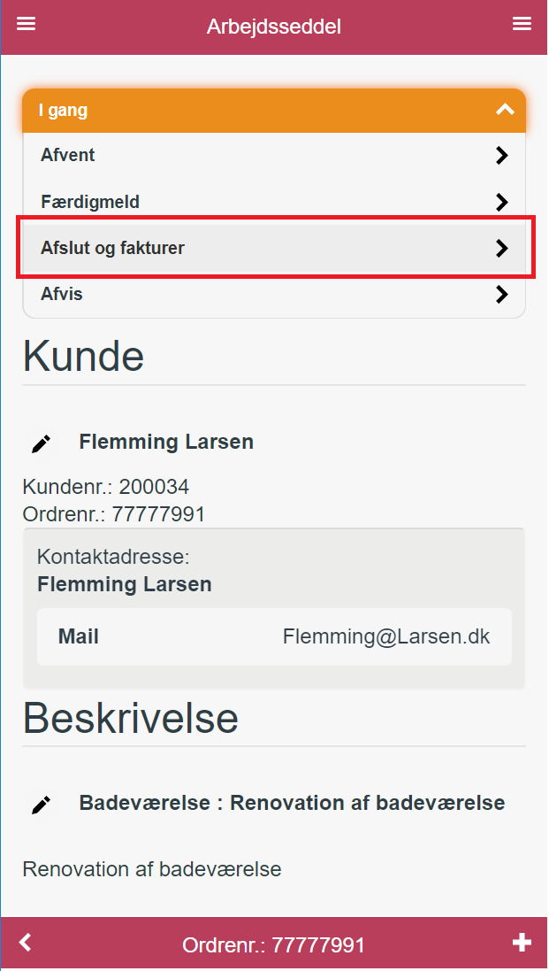Go back using bottom-left arrow
Screen dimensions: 549x971
pyautogui.click(x=25, y=943)
